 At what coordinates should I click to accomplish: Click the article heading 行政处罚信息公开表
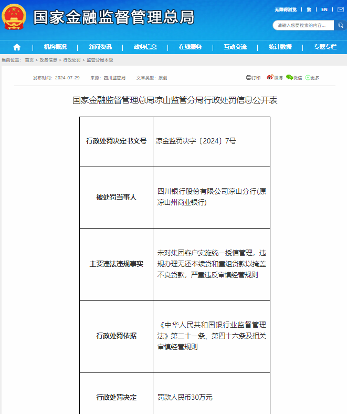[x=175, y=100]
